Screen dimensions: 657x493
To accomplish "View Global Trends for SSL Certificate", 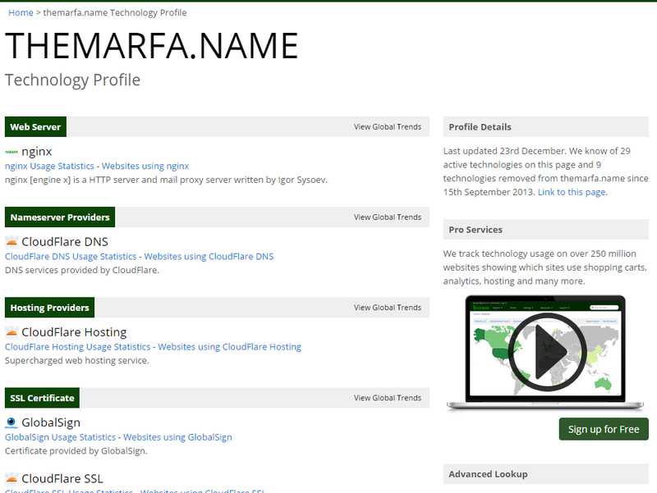I will coord(388,398).
